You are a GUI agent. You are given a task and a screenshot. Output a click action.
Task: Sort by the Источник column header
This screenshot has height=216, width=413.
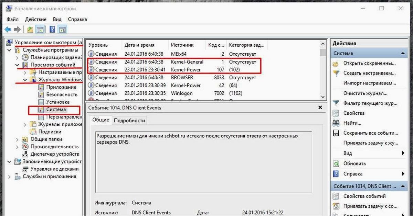187,45
